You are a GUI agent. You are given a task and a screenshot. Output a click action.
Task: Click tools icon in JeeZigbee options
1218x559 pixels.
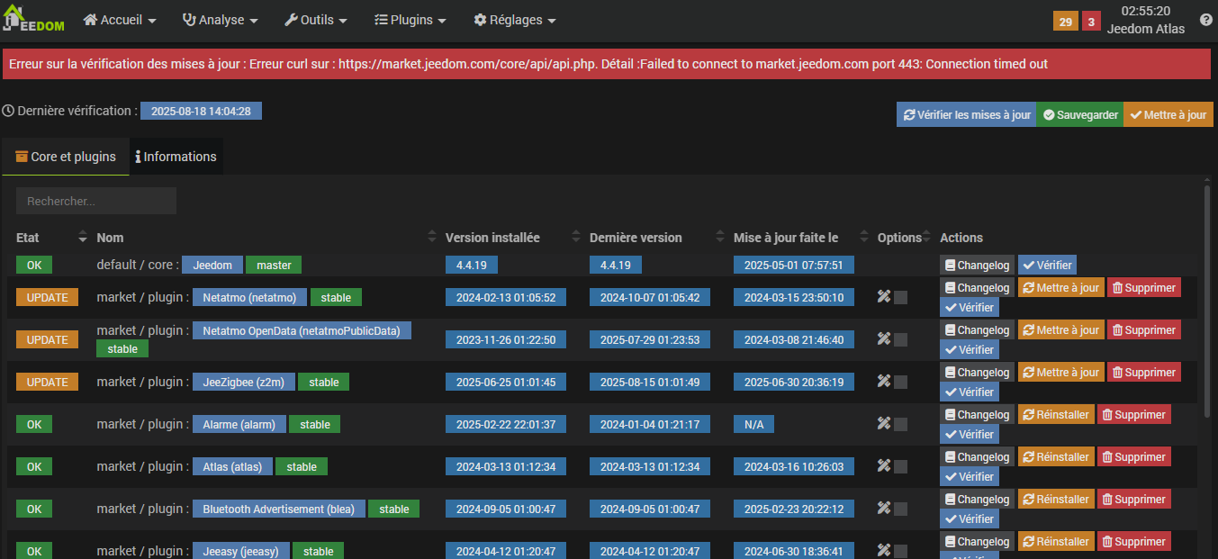pos(884,382)
